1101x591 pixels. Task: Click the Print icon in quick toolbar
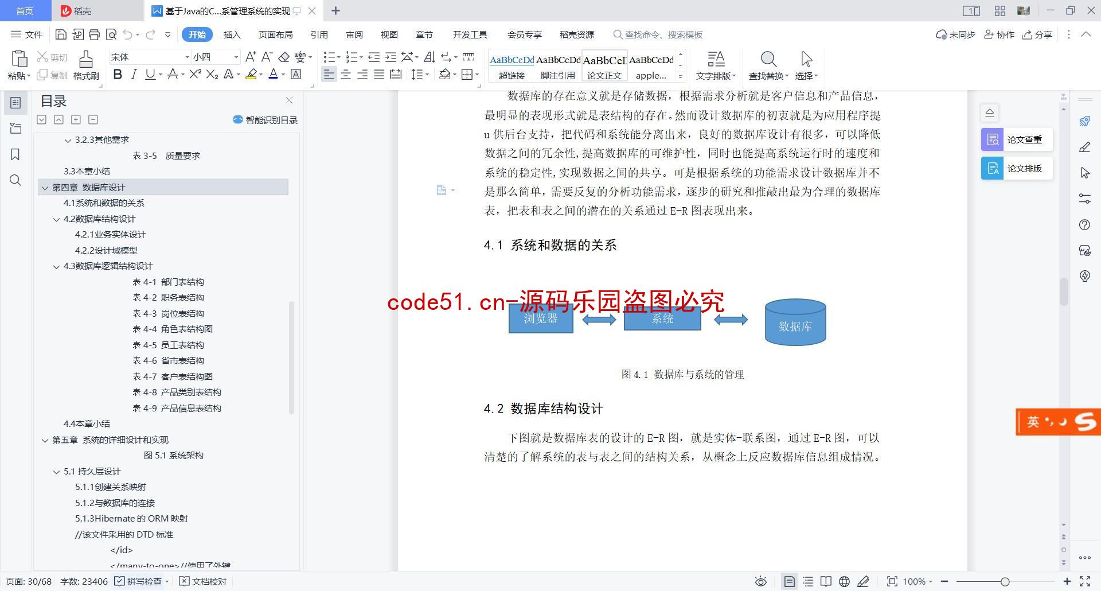pyautogui.click(x=94, y=34)
